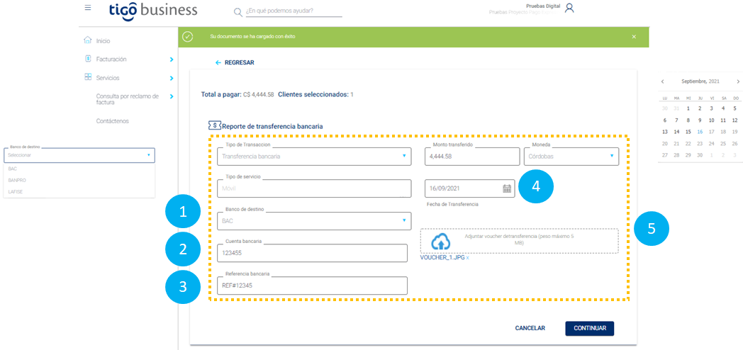Click the search magnifier icon

tap(238, 12)
